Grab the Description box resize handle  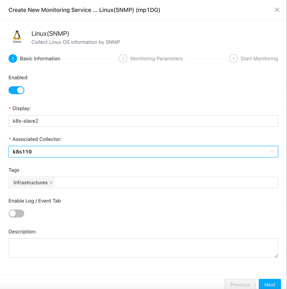tap(276, 256)
